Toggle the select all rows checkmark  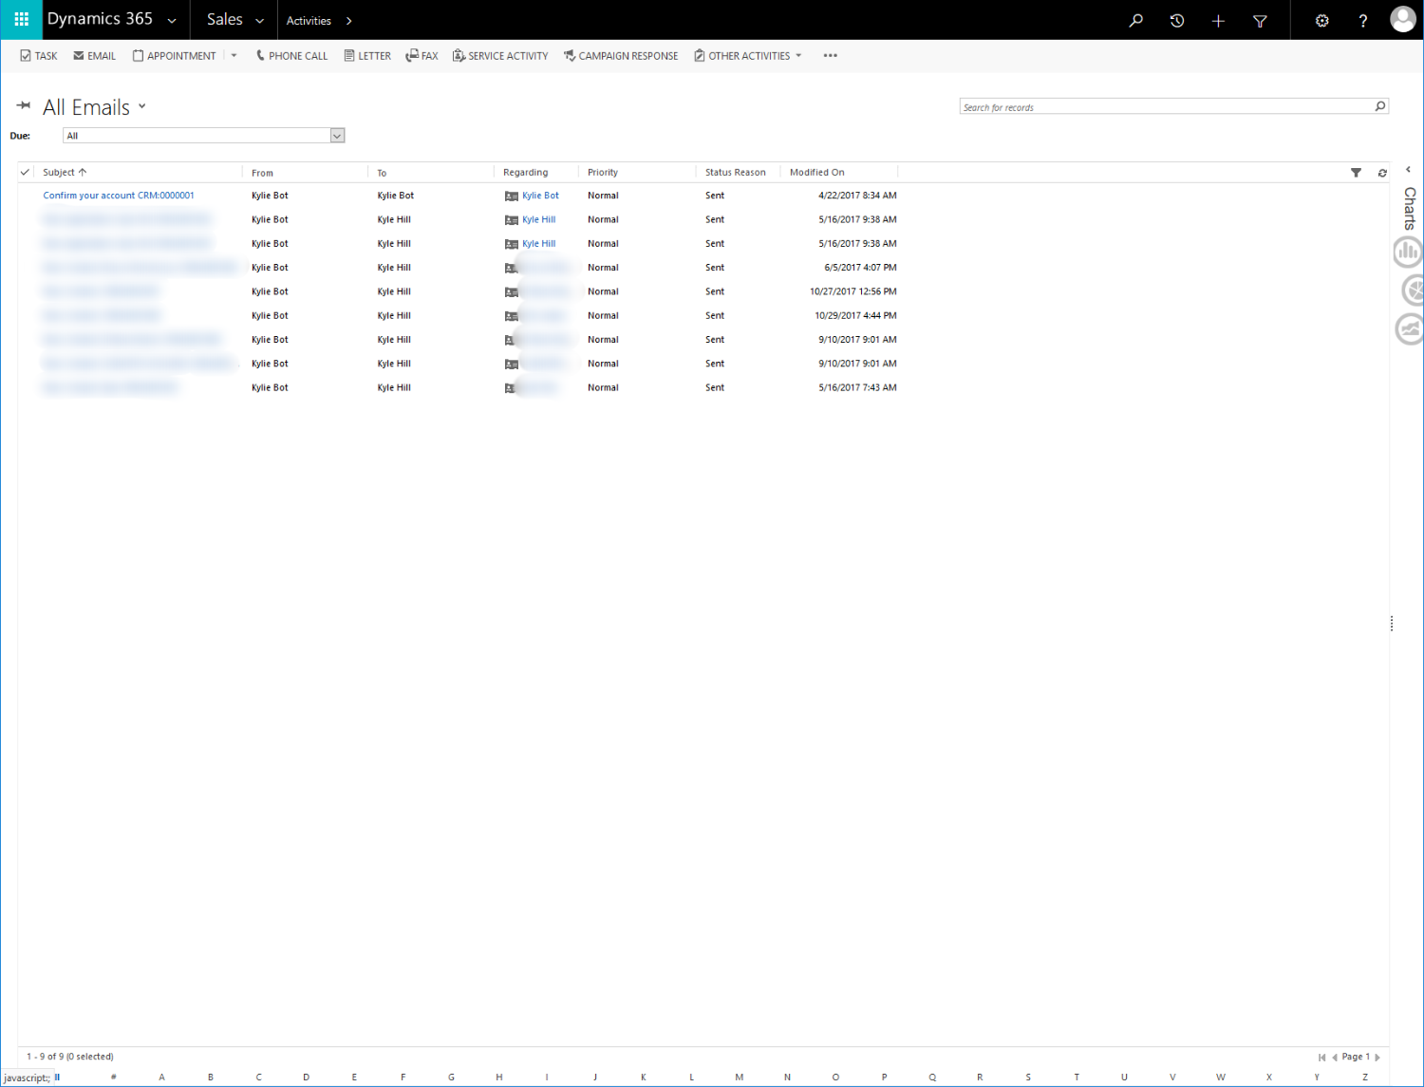pos(25,172)
